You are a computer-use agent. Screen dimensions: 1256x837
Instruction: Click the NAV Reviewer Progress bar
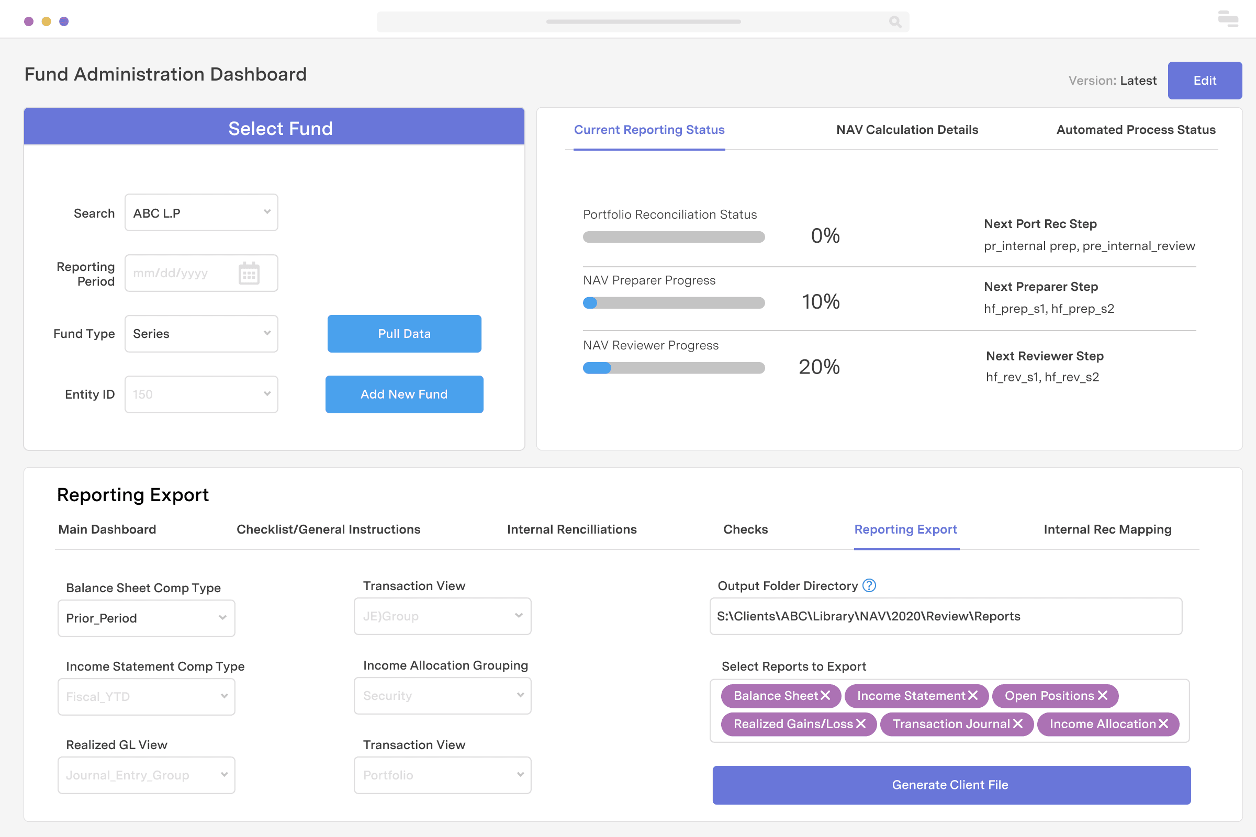pyautogui.click(x=674, y=367)
